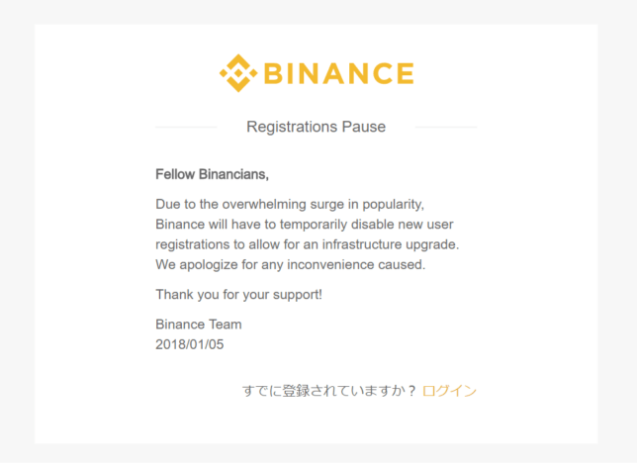637x468 pixels.
Task: Click the BINANCE wordmark text
Action: pos(339,73)
